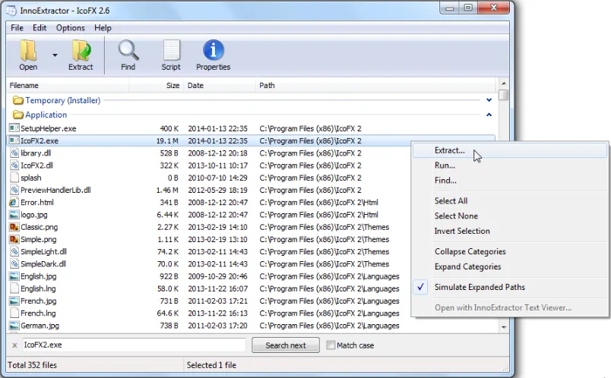Viewport: 611px width, 378px height.
Task: Click the search field containing IcoFX2.exe
Action: [x=134, y=345]
